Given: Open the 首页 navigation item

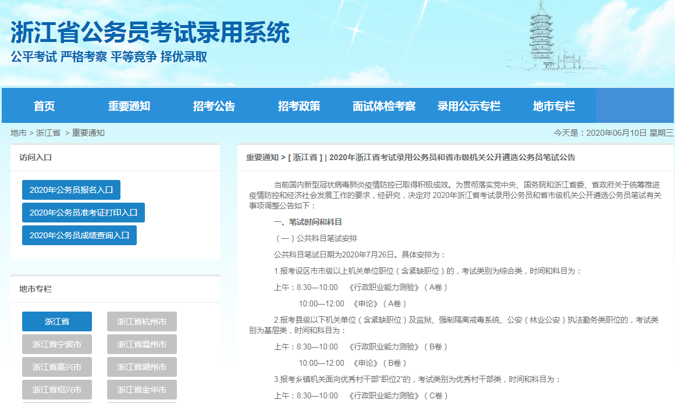Looking at the screenshot, I should point(44,106).
